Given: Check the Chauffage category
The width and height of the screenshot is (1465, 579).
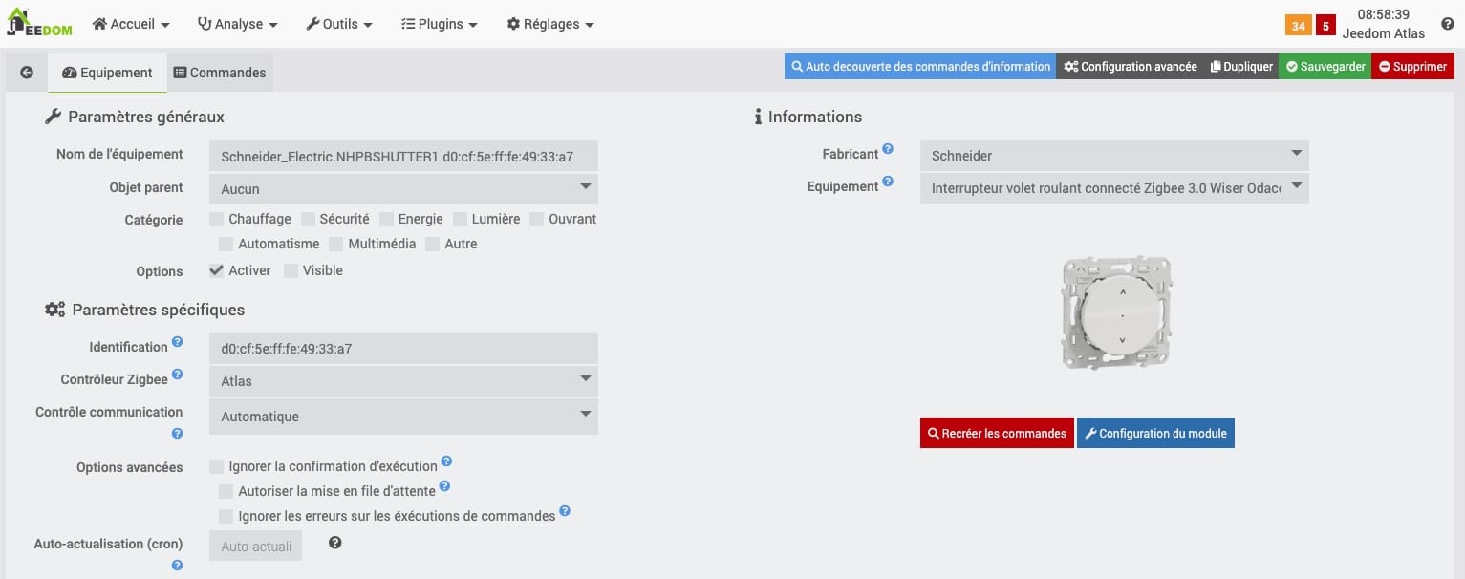Looking at the screenshot, I should 217,220.
